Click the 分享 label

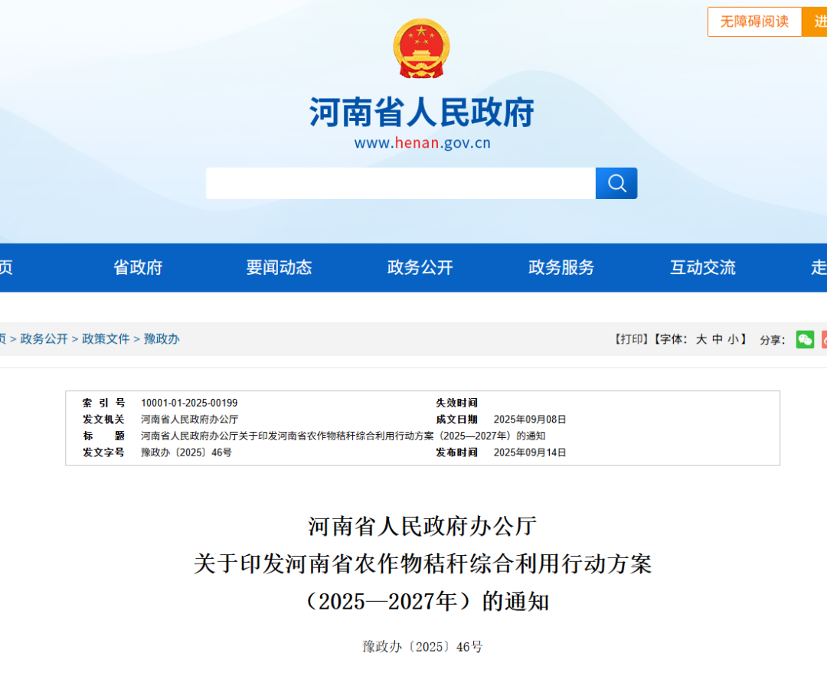coord(772,340)
